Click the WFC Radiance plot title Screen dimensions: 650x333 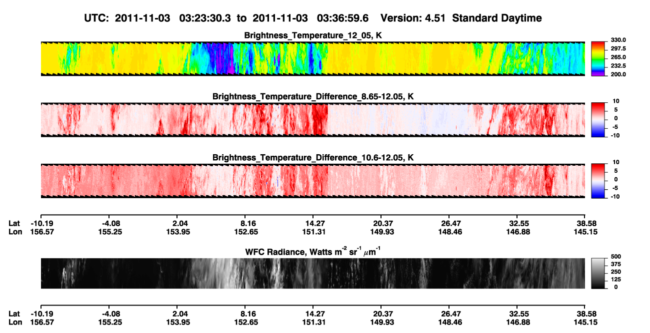click(313, 252)
